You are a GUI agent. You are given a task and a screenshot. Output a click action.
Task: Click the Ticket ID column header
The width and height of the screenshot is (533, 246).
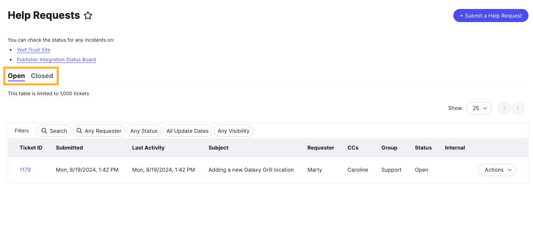point(31,148)
